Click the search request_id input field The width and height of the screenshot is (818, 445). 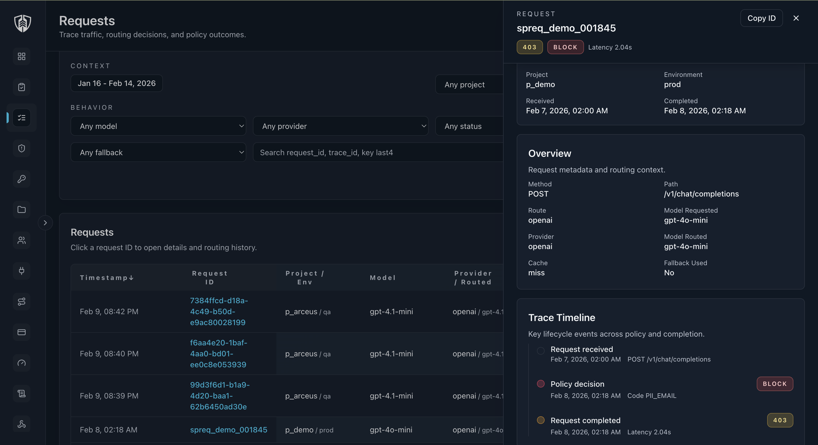tap(377, 152)
